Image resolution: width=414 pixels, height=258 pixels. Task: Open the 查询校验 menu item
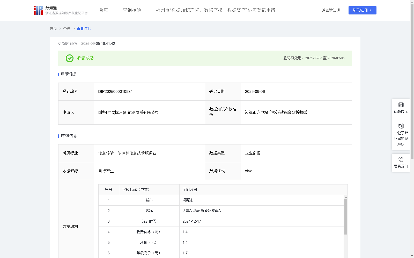click(132, 10)
